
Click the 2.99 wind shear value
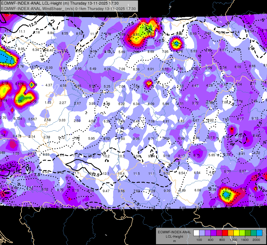point(209,68)
